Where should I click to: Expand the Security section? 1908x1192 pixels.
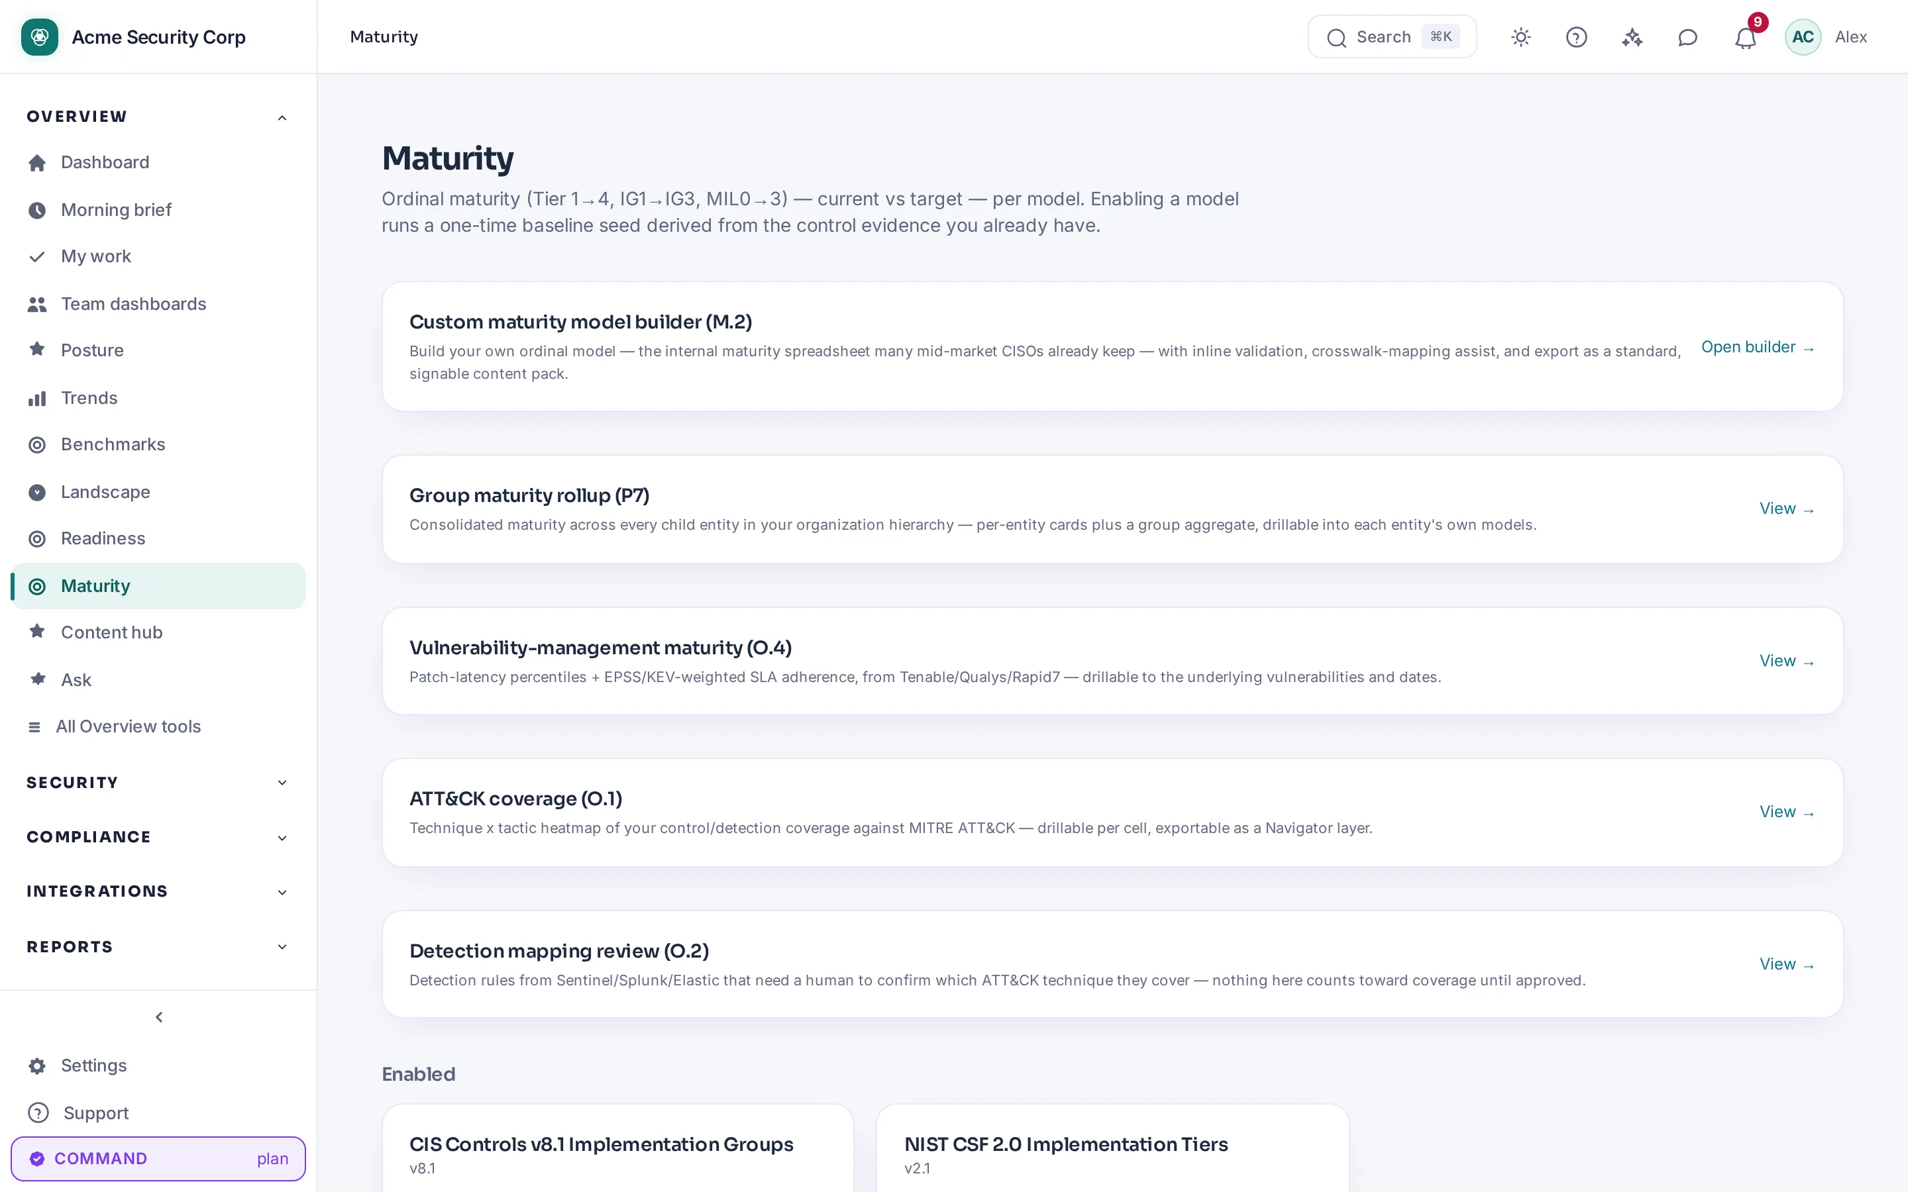158,783
